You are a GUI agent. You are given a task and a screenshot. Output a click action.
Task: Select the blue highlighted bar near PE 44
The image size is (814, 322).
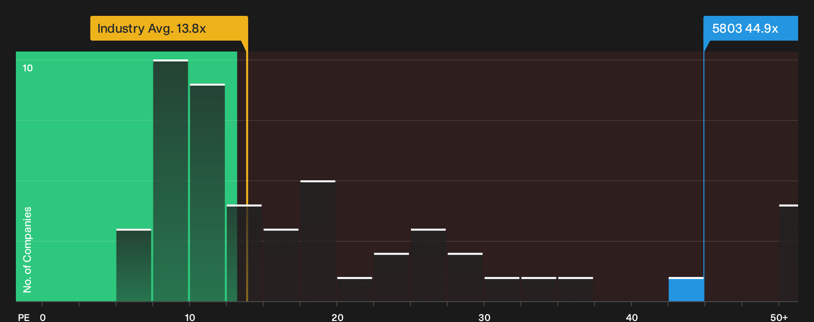686,289
